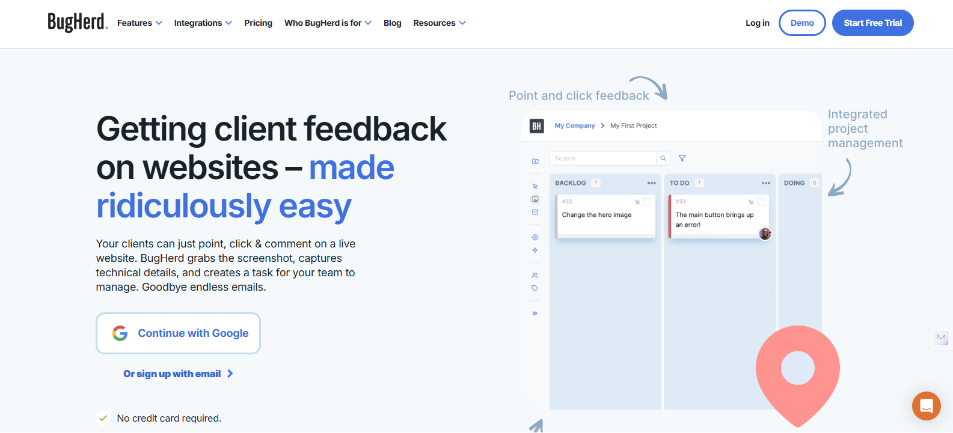Click the BACKLOG column header

pyautogui.click(x=570, y=183)
